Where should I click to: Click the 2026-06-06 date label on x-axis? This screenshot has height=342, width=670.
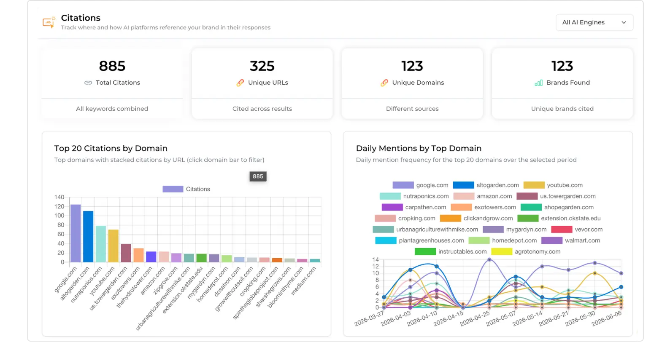coord(607,318)
